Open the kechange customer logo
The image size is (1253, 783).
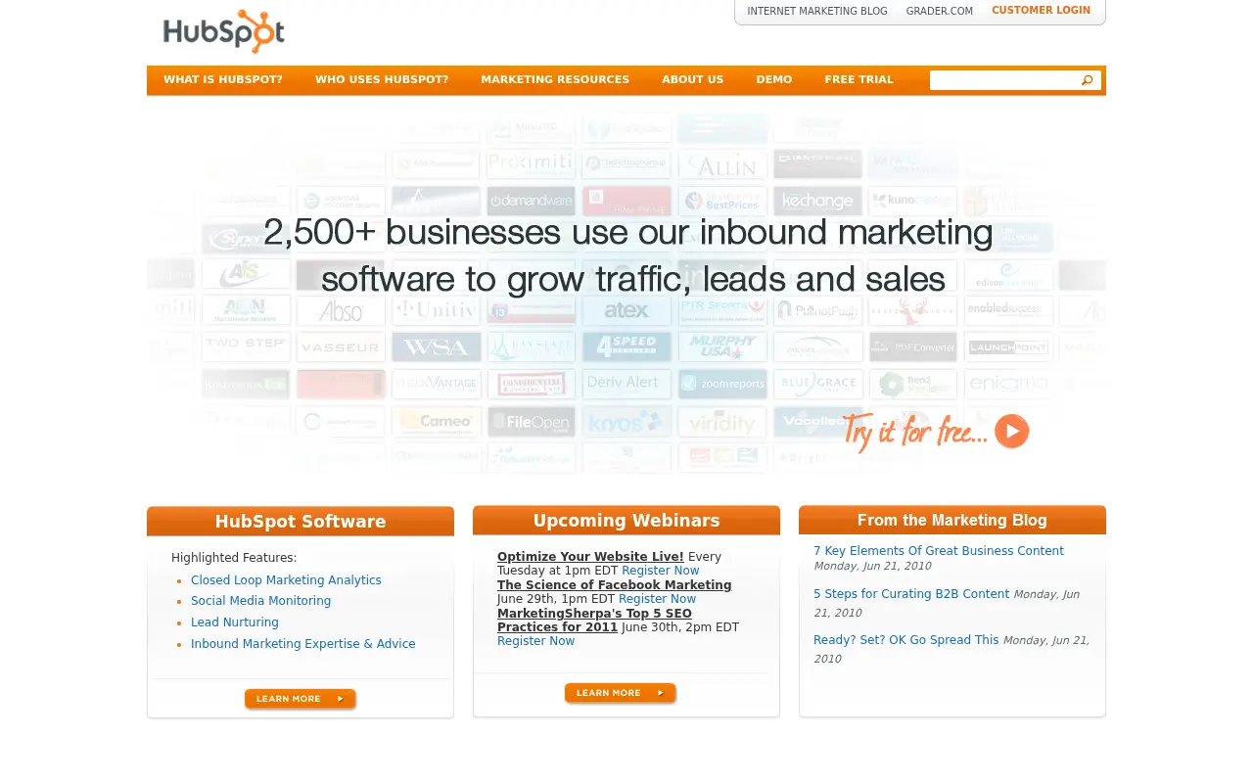click(x=818, y=202)
